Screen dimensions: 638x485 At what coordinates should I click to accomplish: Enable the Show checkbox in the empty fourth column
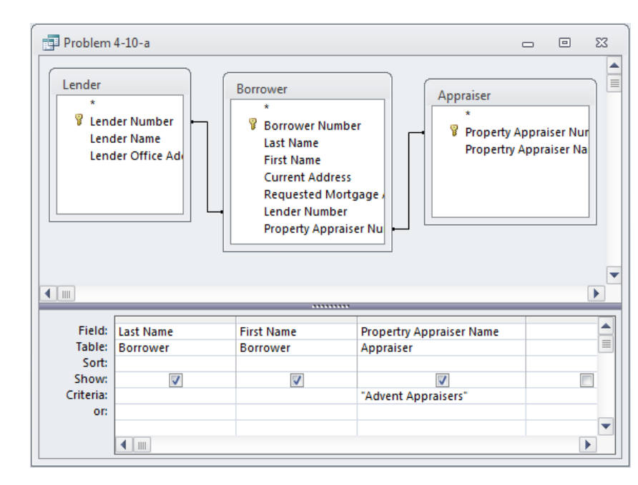587,380
